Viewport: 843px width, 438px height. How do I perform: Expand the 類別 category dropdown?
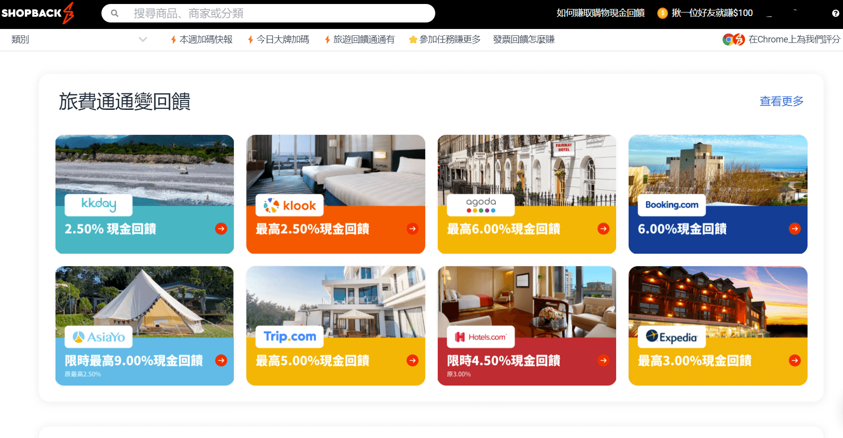tap(79, 39)
